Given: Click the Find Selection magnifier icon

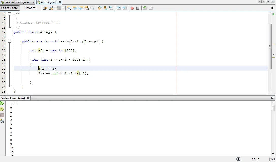Looking at the screenshot, I should [x=69, y=8].
